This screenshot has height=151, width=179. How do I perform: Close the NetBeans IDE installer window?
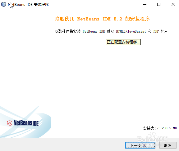(173, 4)
